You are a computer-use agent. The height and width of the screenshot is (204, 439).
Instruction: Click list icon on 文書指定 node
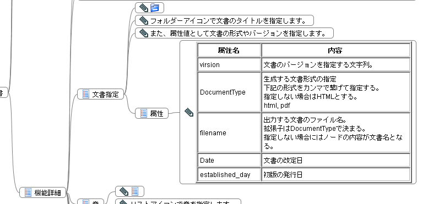[86, 94]
